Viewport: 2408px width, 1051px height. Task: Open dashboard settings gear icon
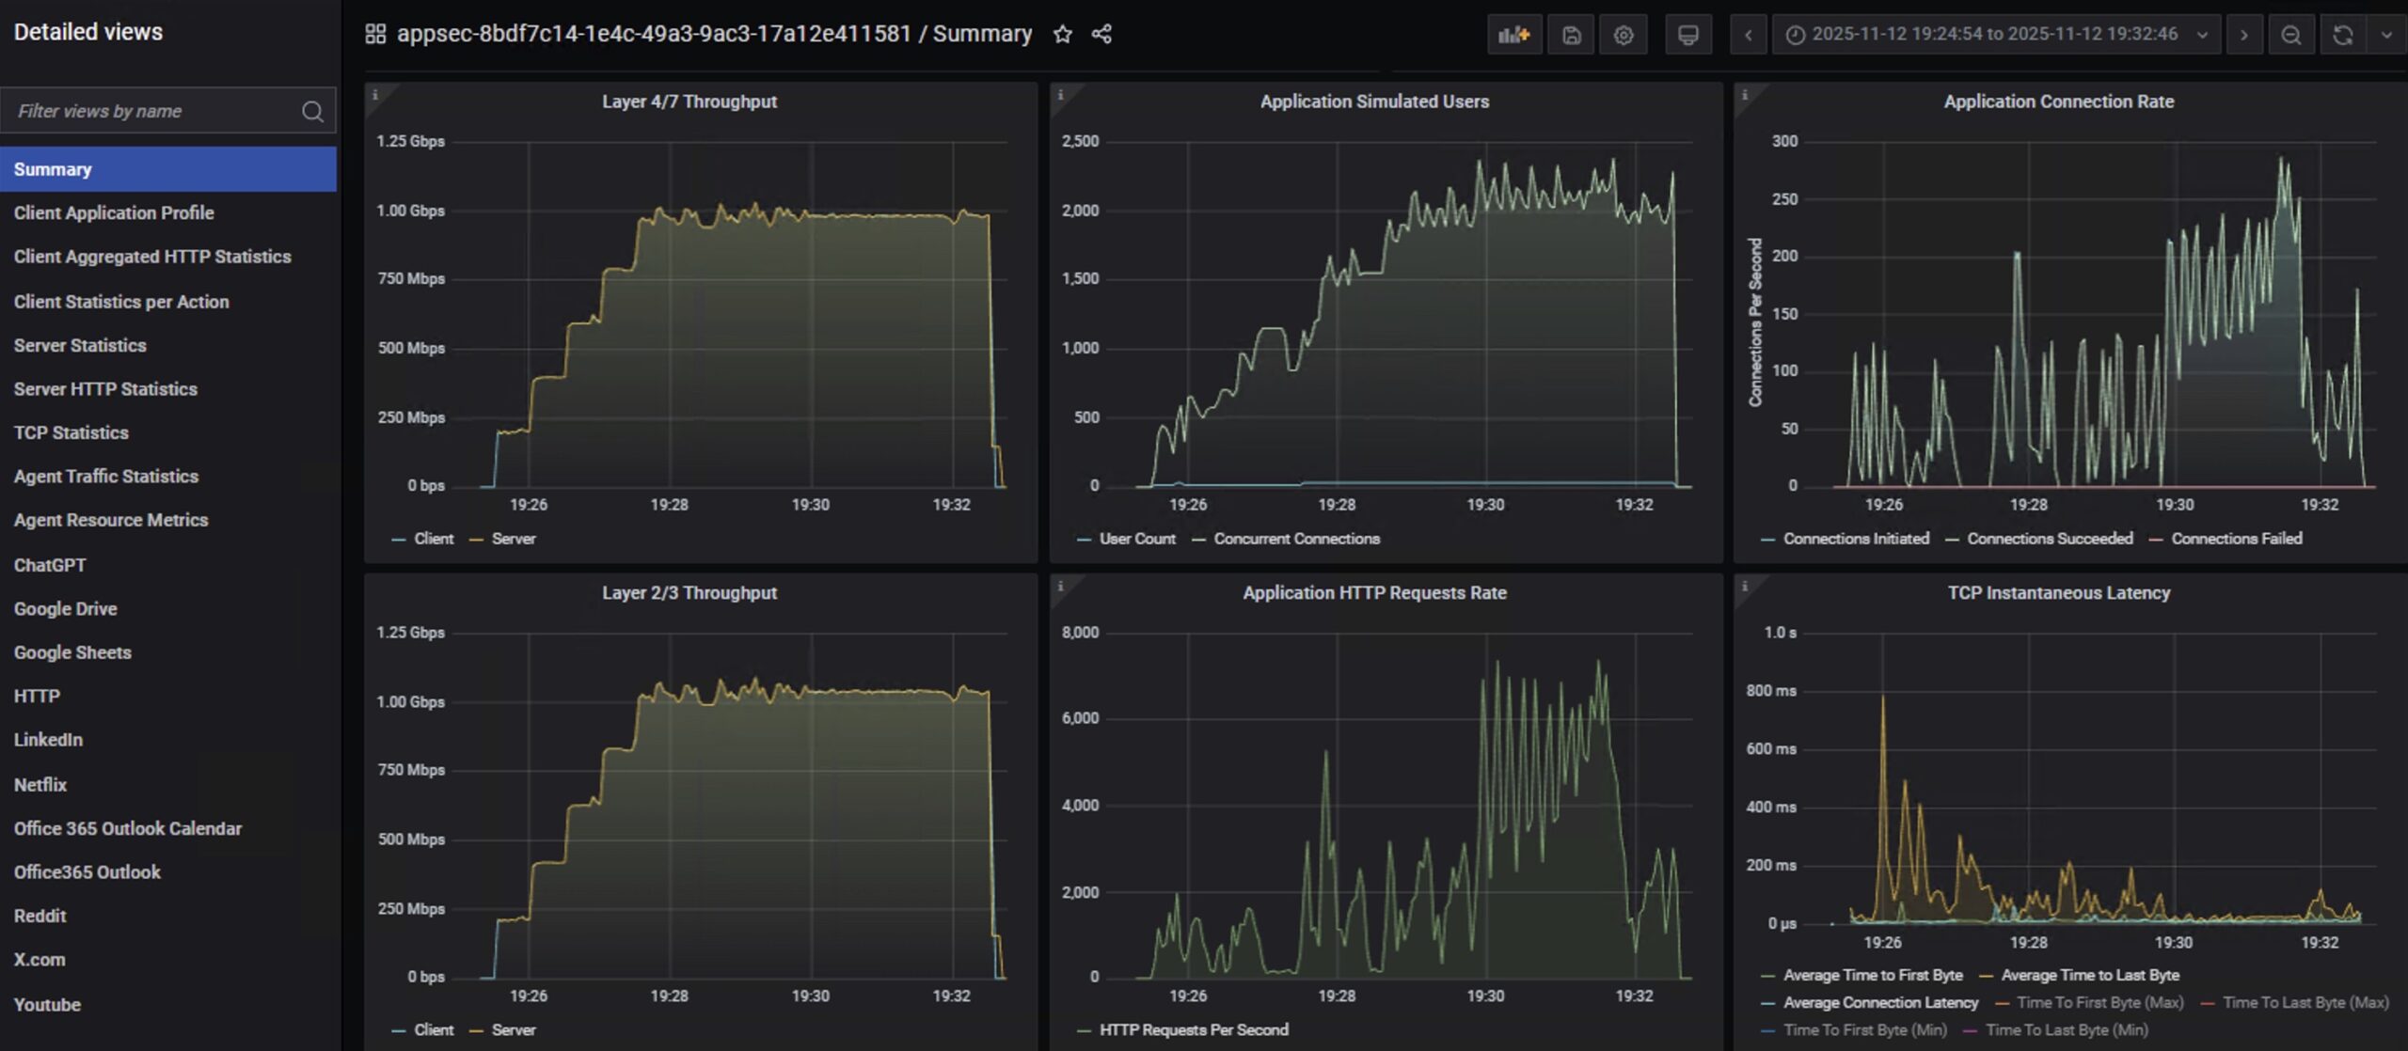pos(1624,36)
